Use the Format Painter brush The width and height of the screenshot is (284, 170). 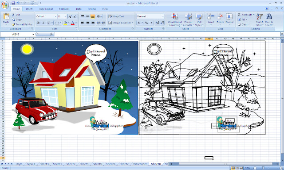(22, 24)
